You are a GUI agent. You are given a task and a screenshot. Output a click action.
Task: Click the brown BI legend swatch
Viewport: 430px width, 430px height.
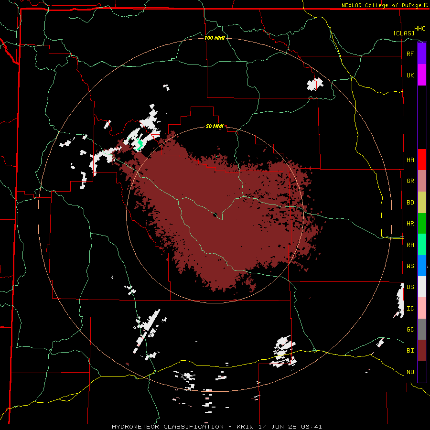[x=422, y=351]
